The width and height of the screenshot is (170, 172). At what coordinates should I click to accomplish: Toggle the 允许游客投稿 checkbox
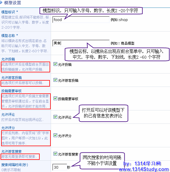tap(55, 80)
